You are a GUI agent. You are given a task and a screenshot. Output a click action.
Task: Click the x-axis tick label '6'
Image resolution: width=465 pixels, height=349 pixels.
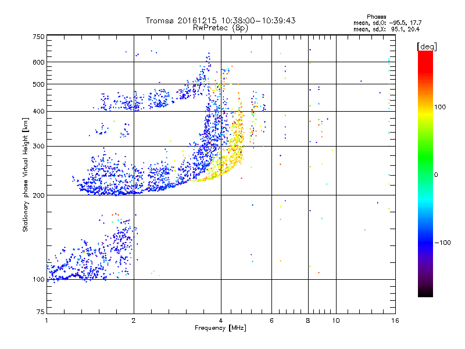click(271, 320)
